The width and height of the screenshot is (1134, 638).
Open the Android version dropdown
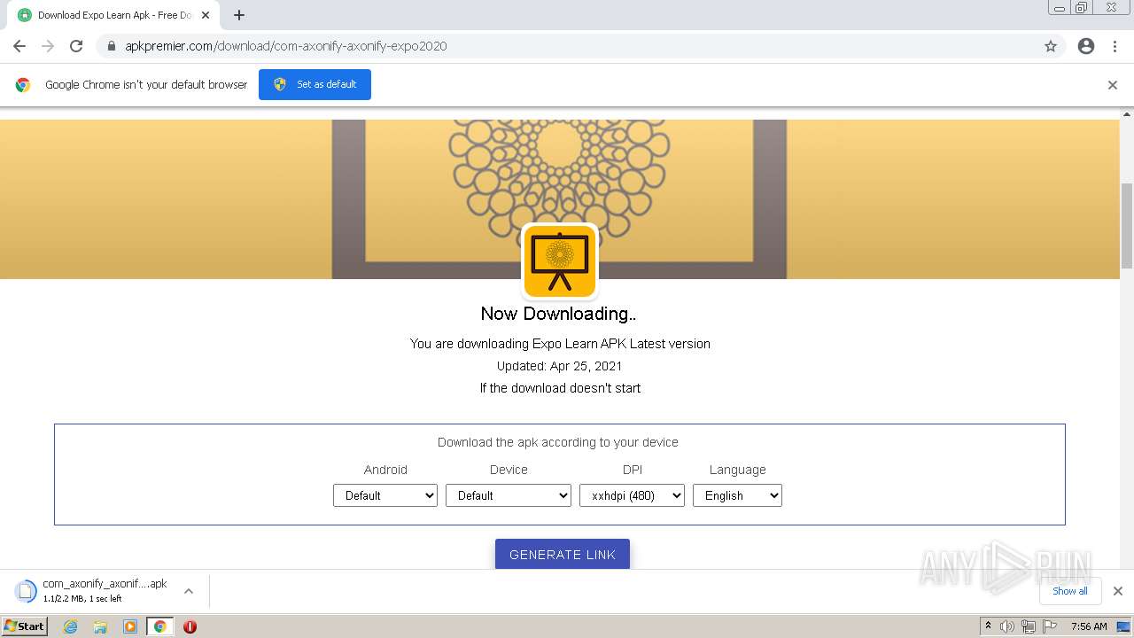tap(385, 495)
